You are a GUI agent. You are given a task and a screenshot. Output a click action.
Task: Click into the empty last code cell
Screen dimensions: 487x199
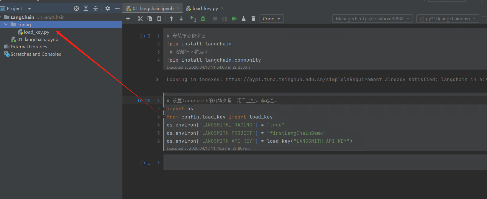point(325,162)
